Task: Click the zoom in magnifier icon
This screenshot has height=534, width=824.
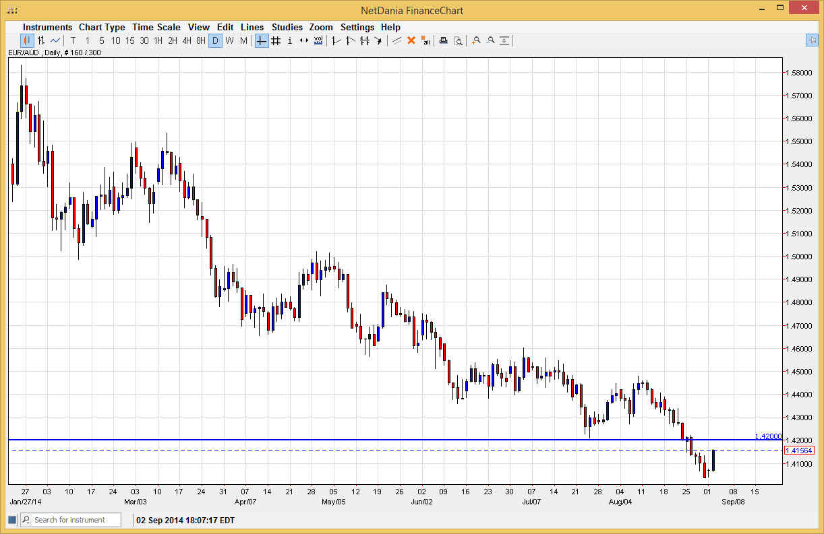Action: coord(476,40)
